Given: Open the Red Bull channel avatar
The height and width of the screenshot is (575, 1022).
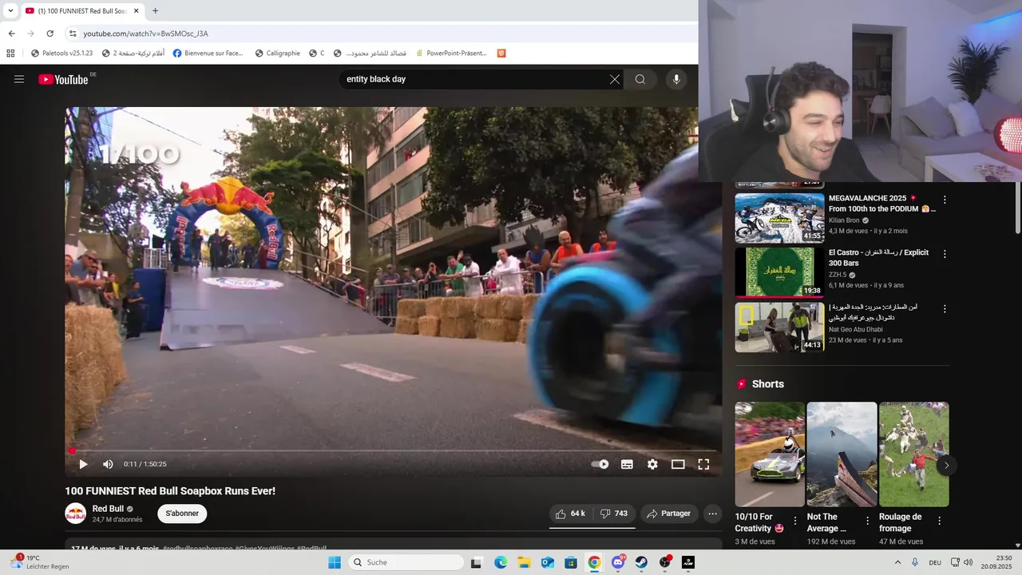Looking at the screenshot, I should click(x=76, y=514).
